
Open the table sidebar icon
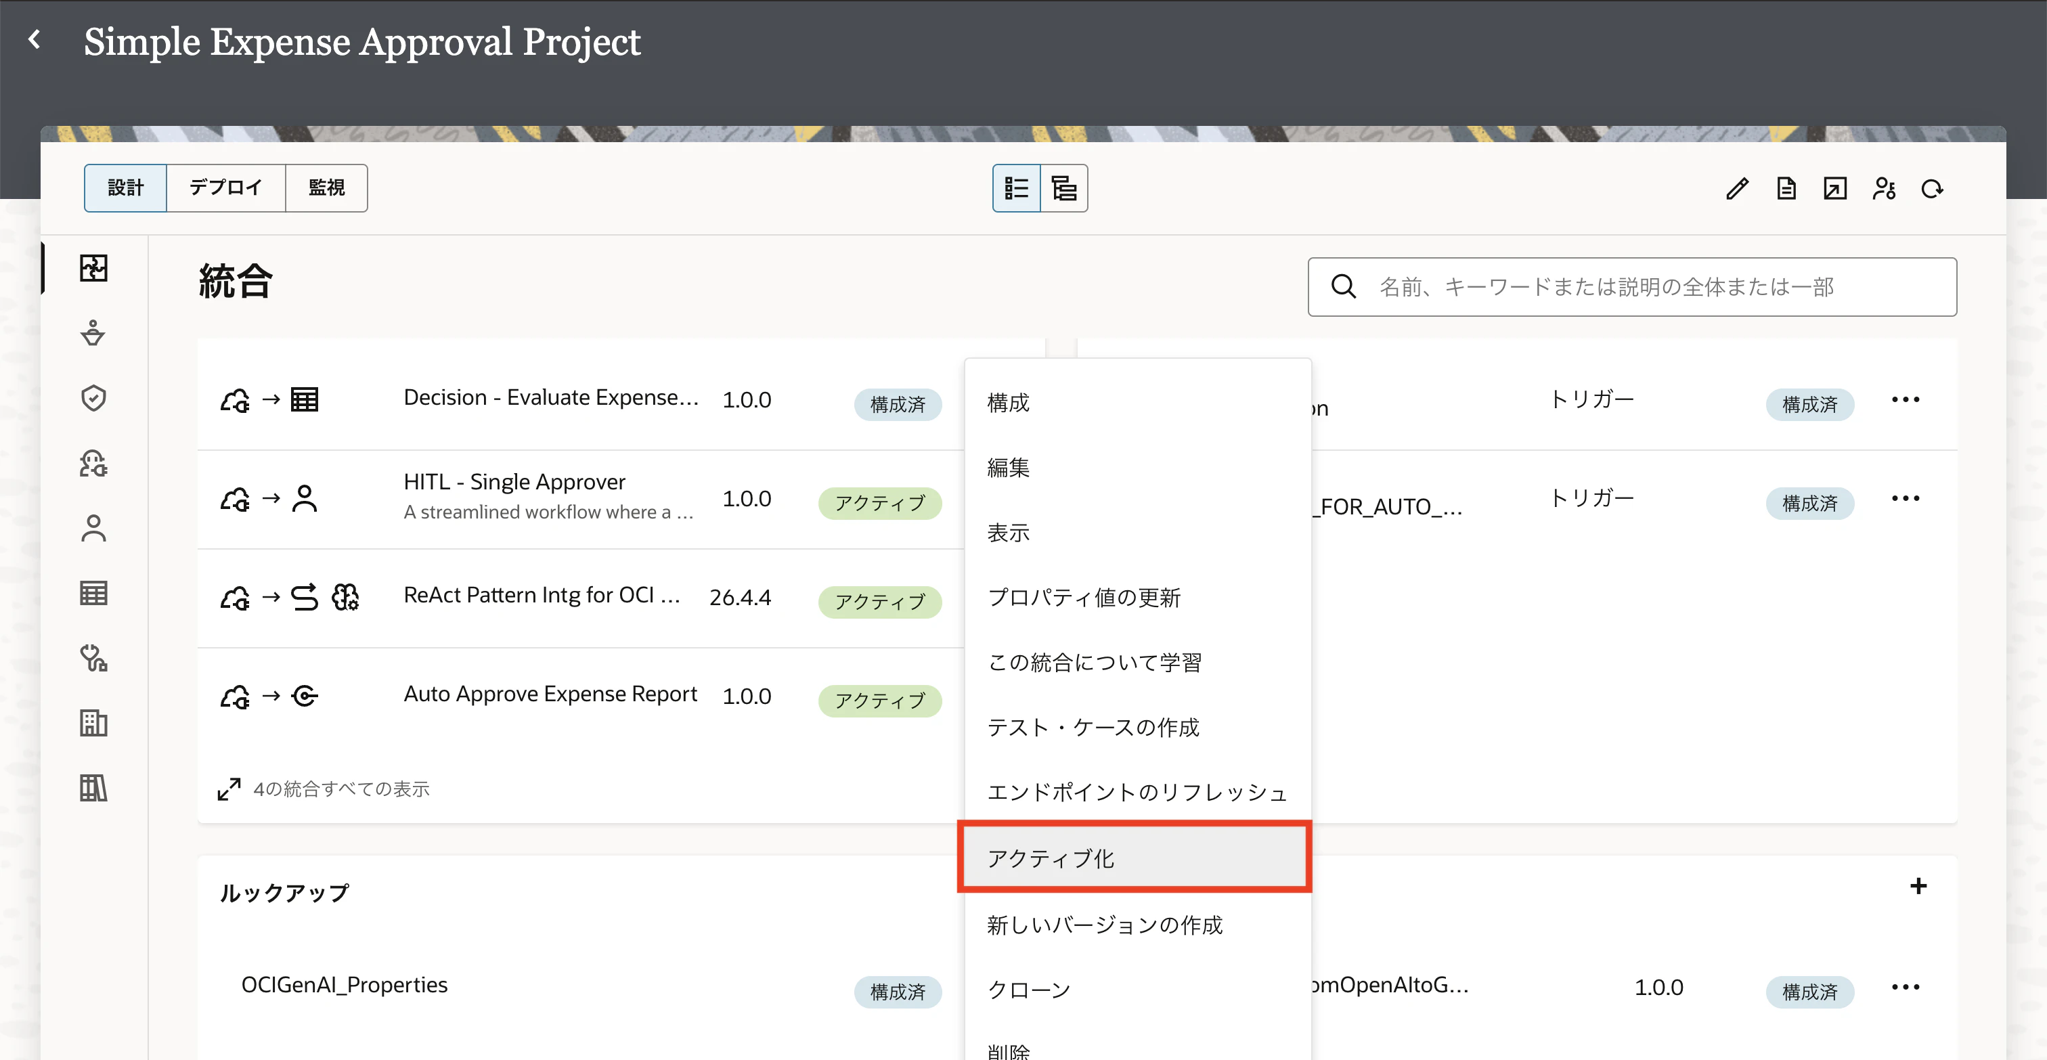[94, 593]
